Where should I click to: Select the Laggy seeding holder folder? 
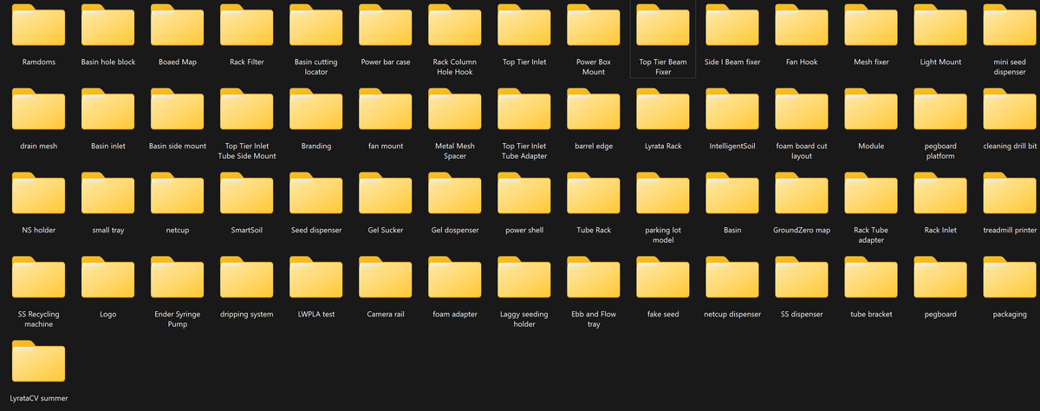click(524, 277)
